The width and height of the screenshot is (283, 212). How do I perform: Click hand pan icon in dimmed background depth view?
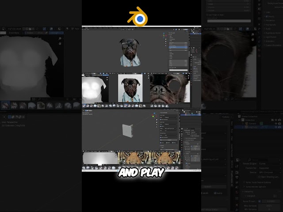(60, 44)
